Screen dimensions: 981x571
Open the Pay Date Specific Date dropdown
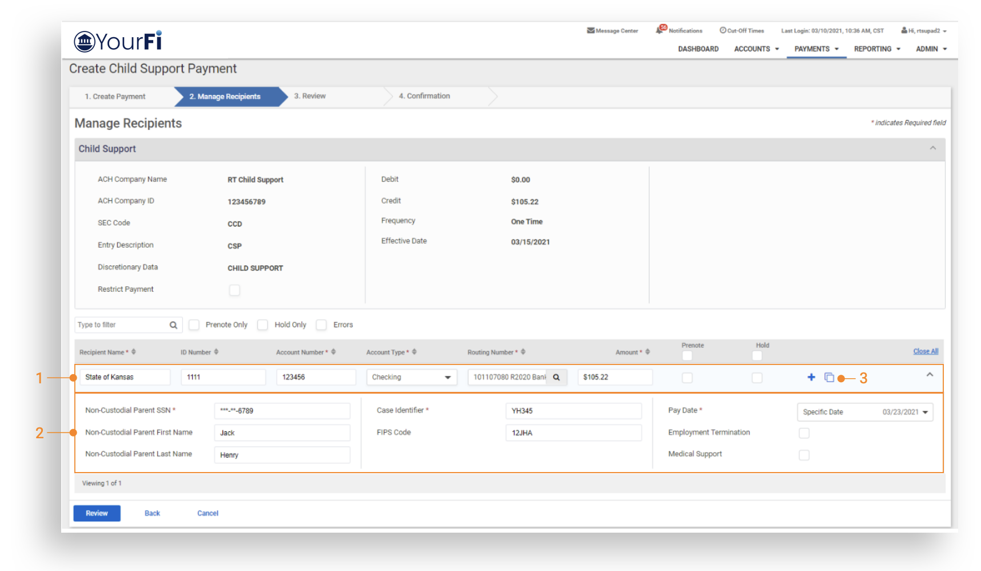[864, 412]
